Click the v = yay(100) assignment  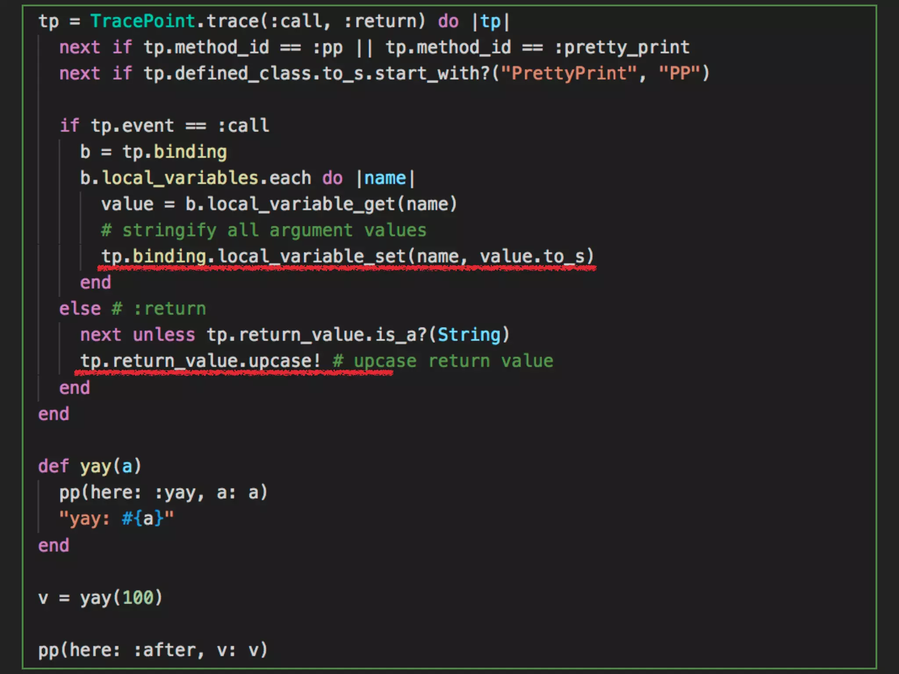pos(100,598)
